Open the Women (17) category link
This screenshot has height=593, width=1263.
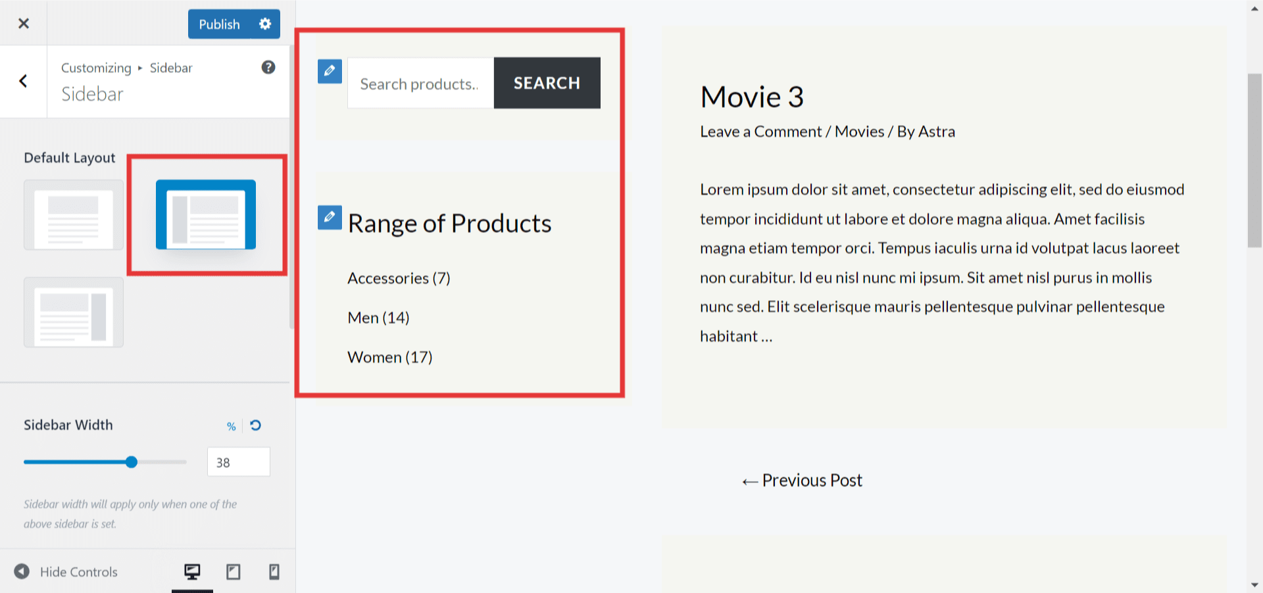point(390,357)
